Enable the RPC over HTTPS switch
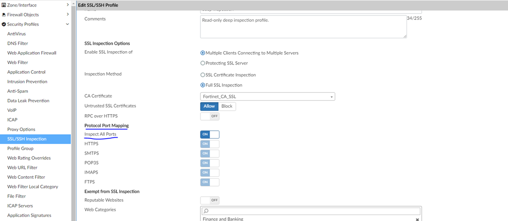The height and width of the screenshot is (221, 508). click(209, 116)
